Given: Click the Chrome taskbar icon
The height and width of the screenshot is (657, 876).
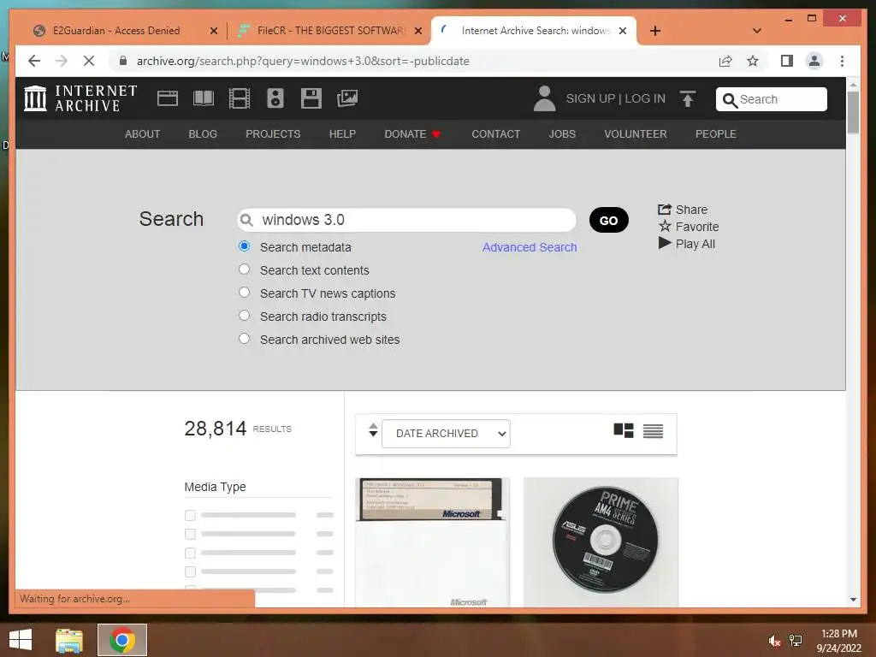Looking at the screenshot, I should [x=121, y=640].
